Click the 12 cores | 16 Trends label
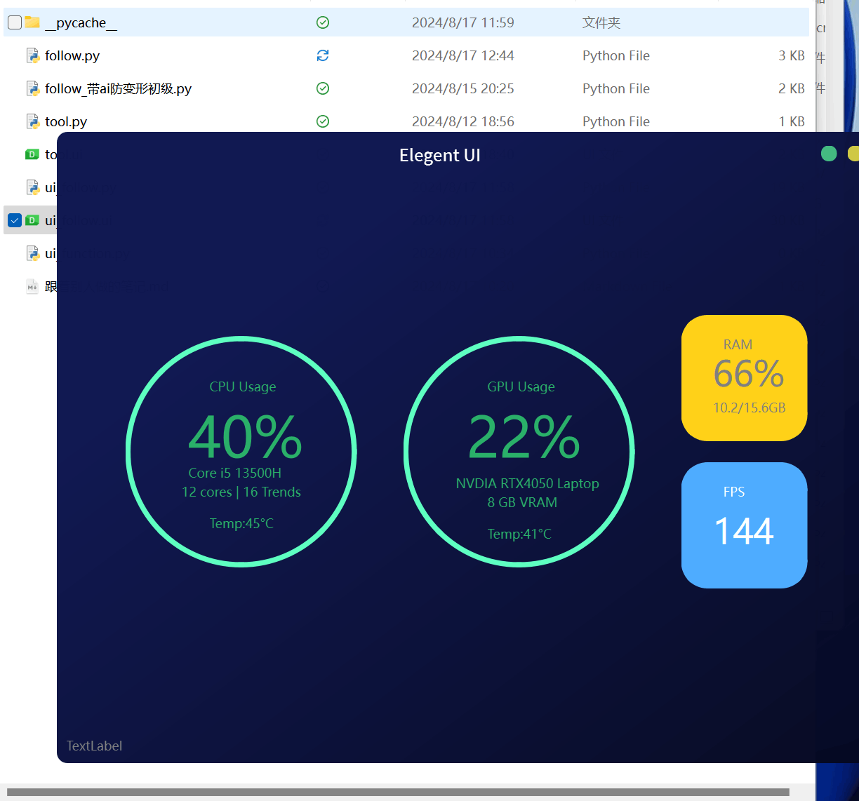This screenshot has height=801, width=859. click(x=241, y=492)
